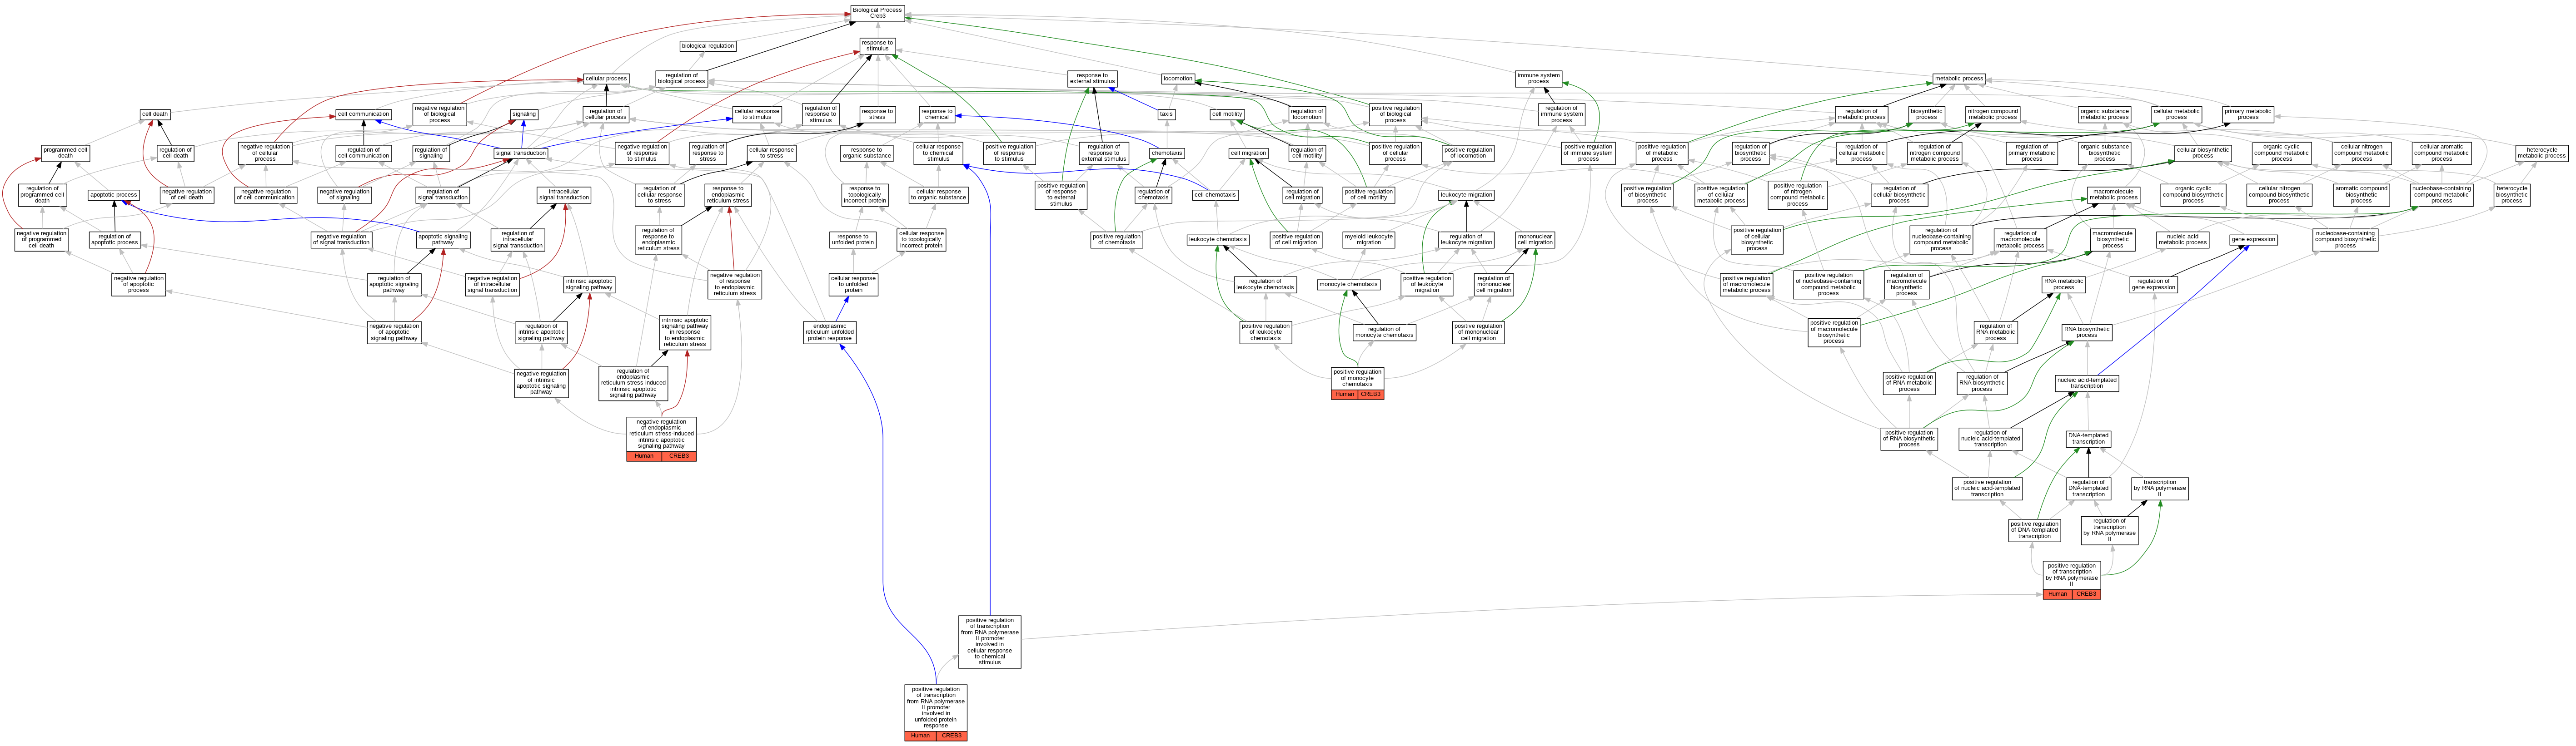Click the 'cellular response to unfolded protein' node
Viewport: 2576px width, 746px height.
[853, 285]
